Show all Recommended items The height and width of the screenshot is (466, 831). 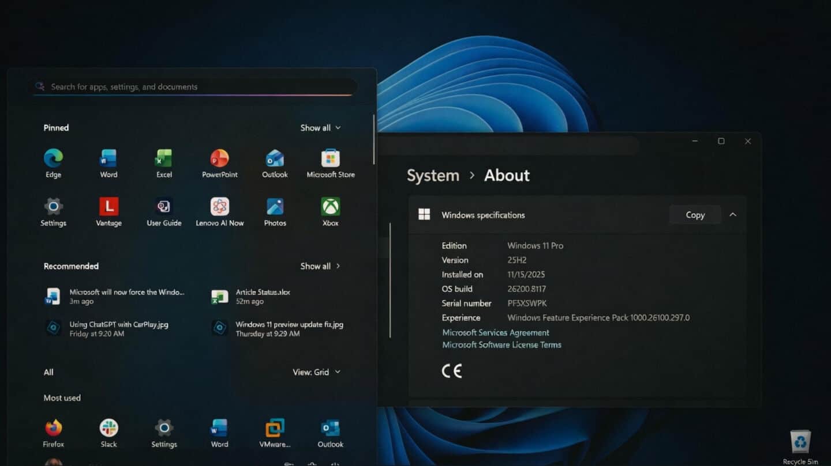pyautogui.click(x=320, y=266)
